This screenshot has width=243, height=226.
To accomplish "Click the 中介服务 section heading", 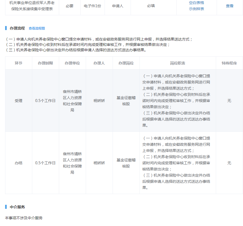I will coord(17,207).
